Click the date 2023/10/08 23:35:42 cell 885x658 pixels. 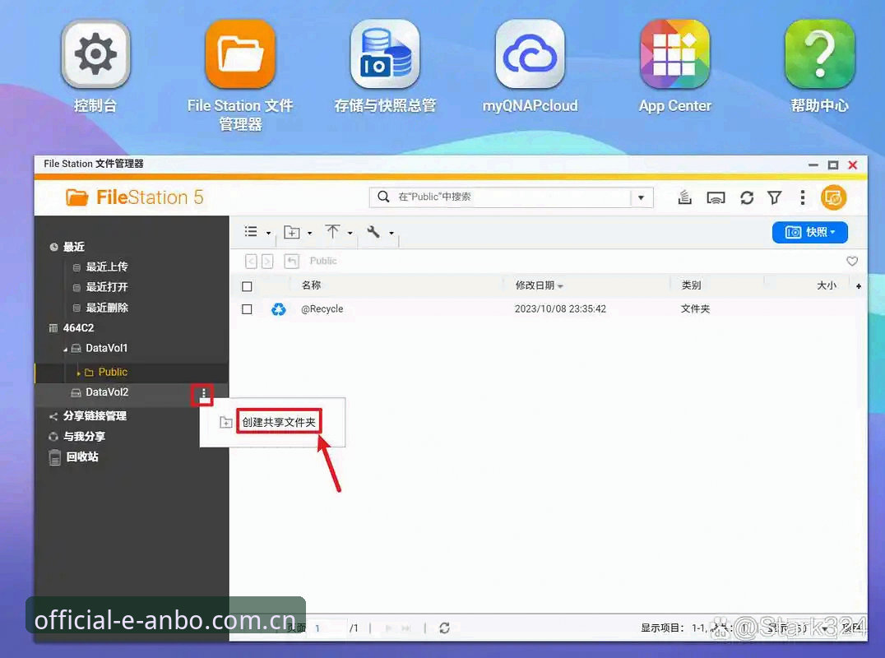560,309
